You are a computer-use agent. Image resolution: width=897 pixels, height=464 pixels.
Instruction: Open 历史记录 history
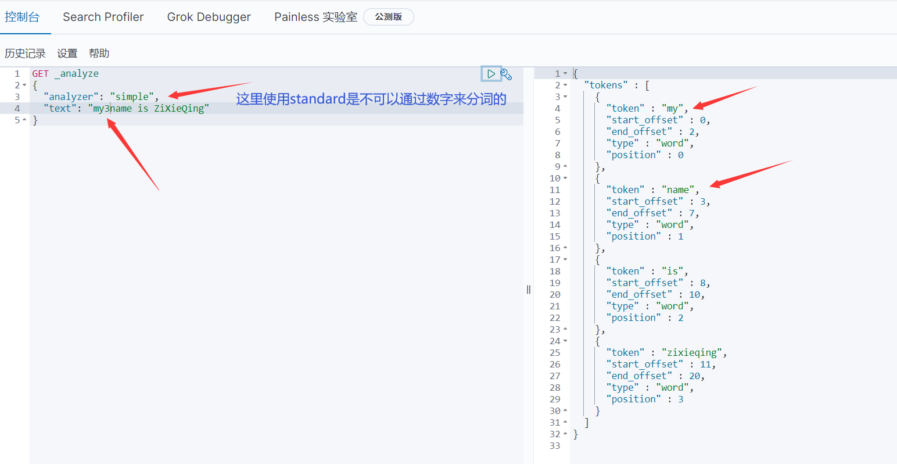click(25, 53)
